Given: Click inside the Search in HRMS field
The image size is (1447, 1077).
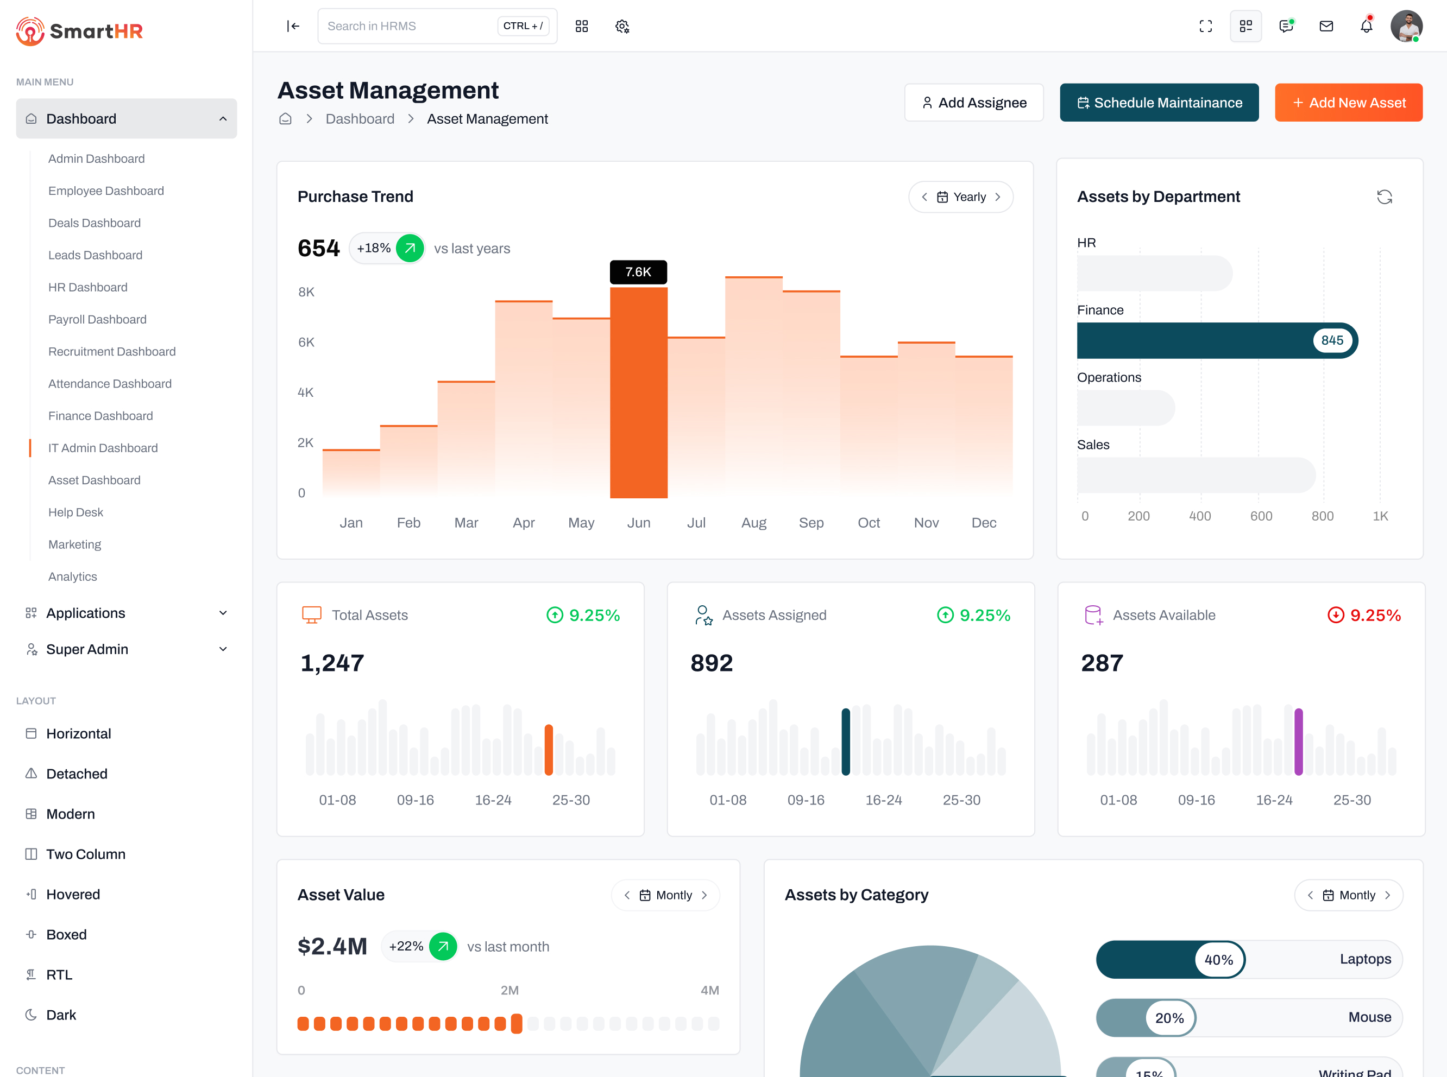Looking at the screenshot, I should [405, 26].
